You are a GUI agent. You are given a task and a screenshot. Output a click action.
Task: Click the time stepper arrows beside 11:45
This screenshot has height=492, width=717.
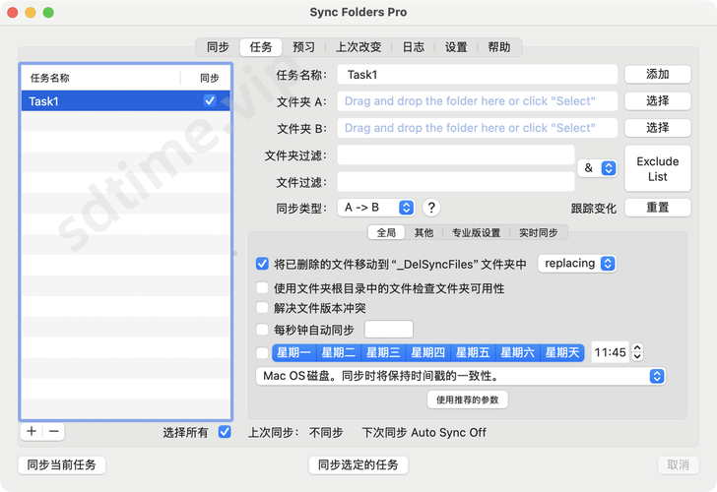pyautogui.click(x=637, y=352)
